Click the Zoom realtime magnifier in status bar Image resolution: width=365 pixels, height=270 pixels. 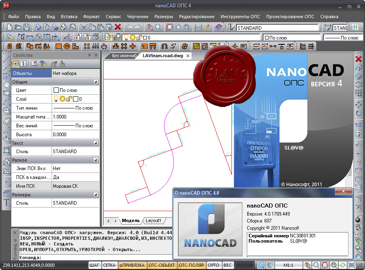pyautogui.click(x=316, y=265)
